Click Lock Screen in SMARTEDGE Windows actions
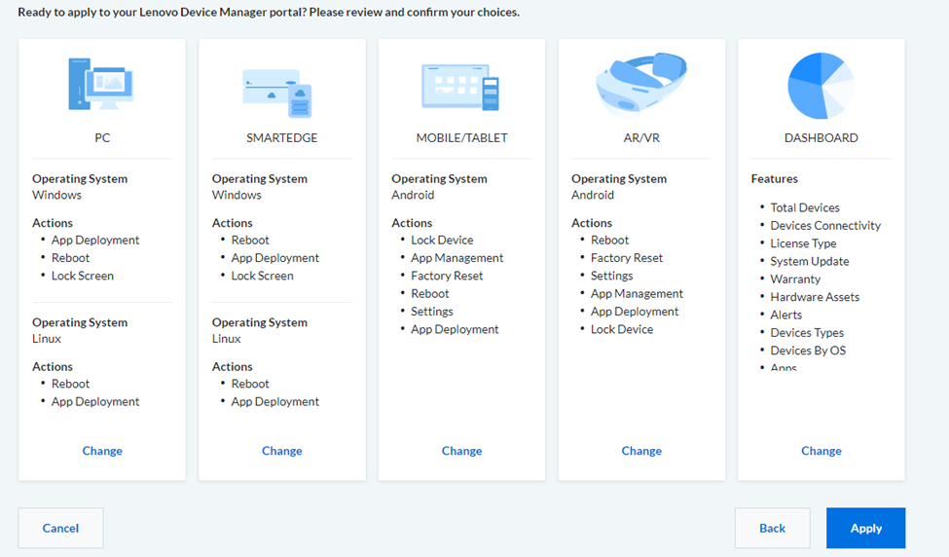This screenshot has height=557, width=949. (262, 276)
